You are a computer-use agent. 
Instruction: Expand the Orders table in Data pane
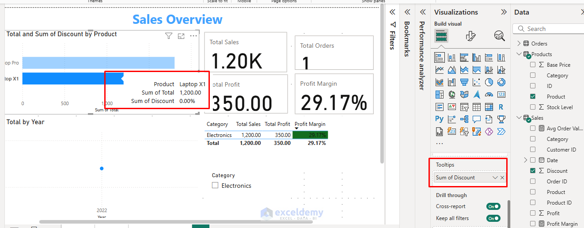click(519, 44)
